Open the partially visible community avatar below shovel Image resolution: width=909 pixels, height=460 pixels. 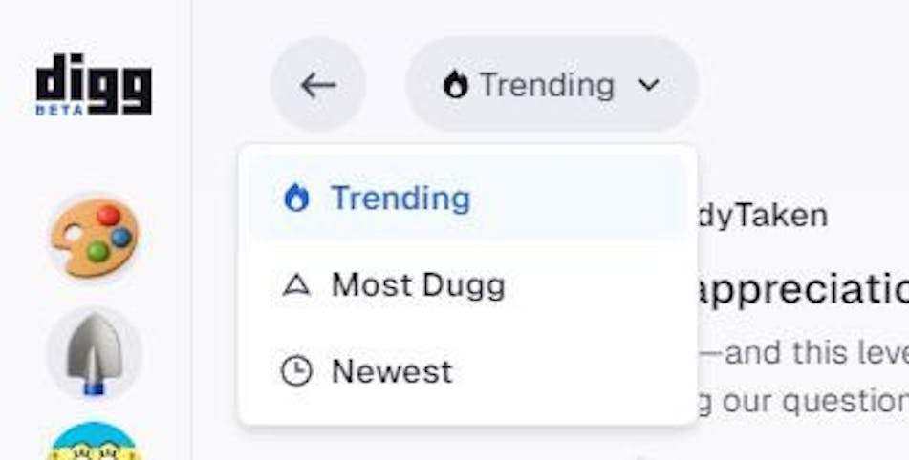click(94, 443)
